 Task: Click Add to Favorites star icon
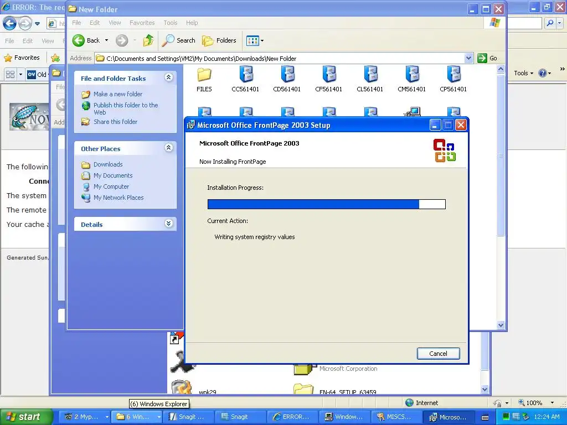[x=55, y=58]
